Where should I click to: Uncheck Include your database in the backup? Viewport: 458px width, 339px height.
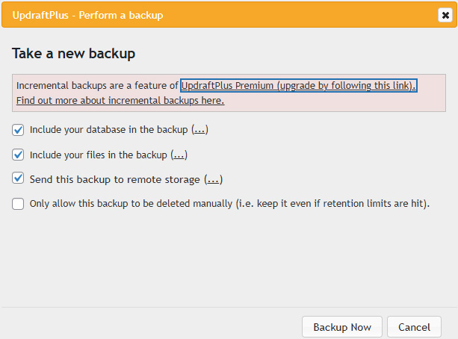click(x=19, y=130)
